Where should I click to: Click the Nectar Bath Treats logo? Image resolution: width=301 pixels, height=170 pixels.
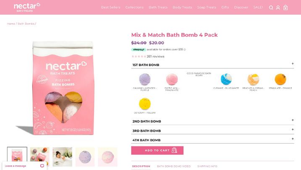[x=27, y=7]
